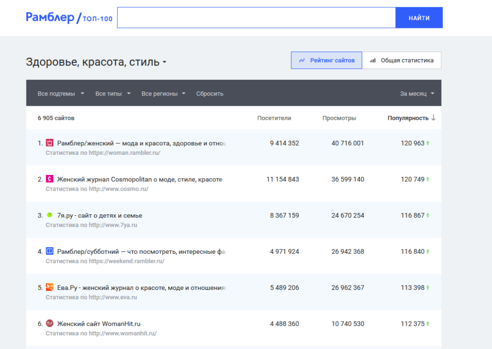Open statistics link for www.cosmo.ru
This screenshot has width=492, height=349.
(97, 189)
